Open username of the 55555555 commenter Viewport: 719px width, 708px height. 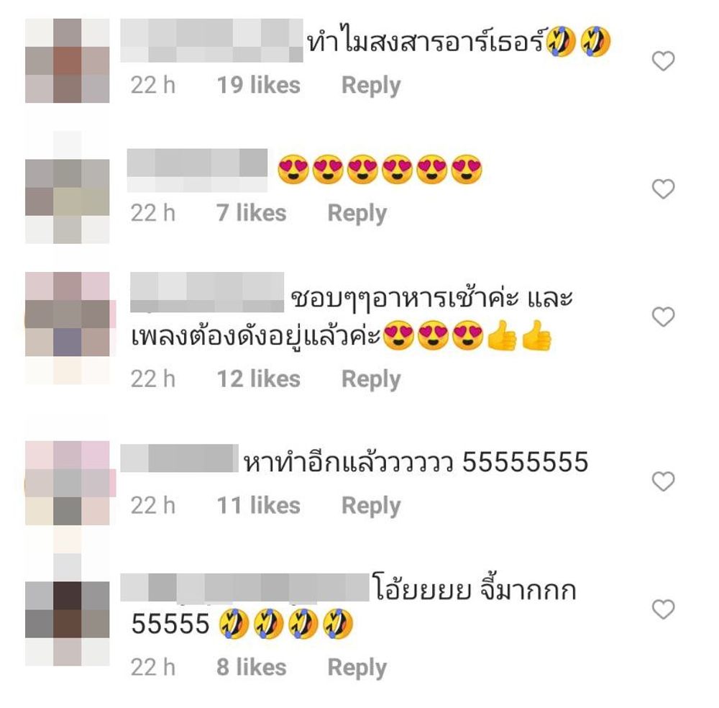click(x=179, y=458)
